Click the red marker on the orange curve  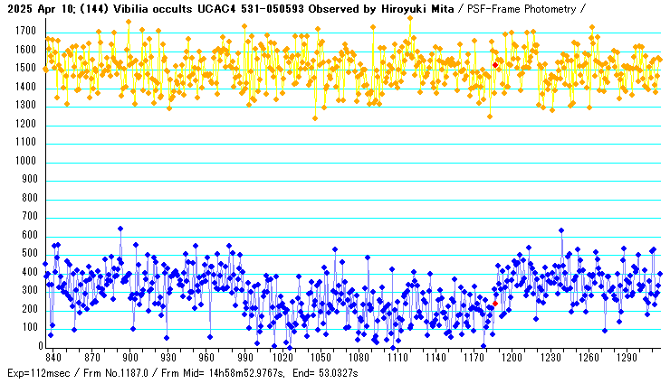(495, 65)
